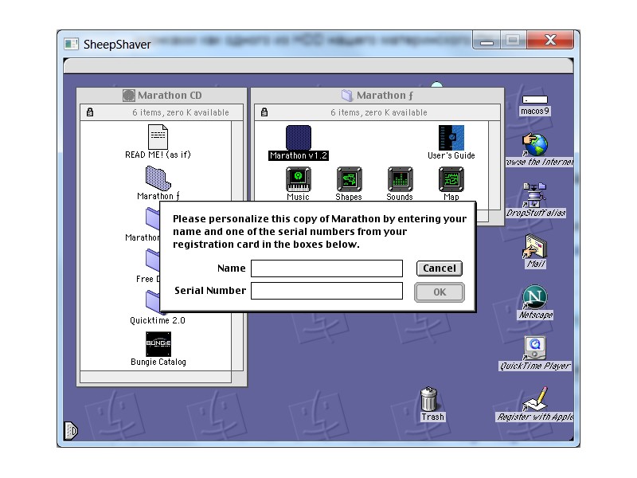Click the Marathon ƒ window title bar
The height and width of the screenshot is (478, 637).
point(377,96)
